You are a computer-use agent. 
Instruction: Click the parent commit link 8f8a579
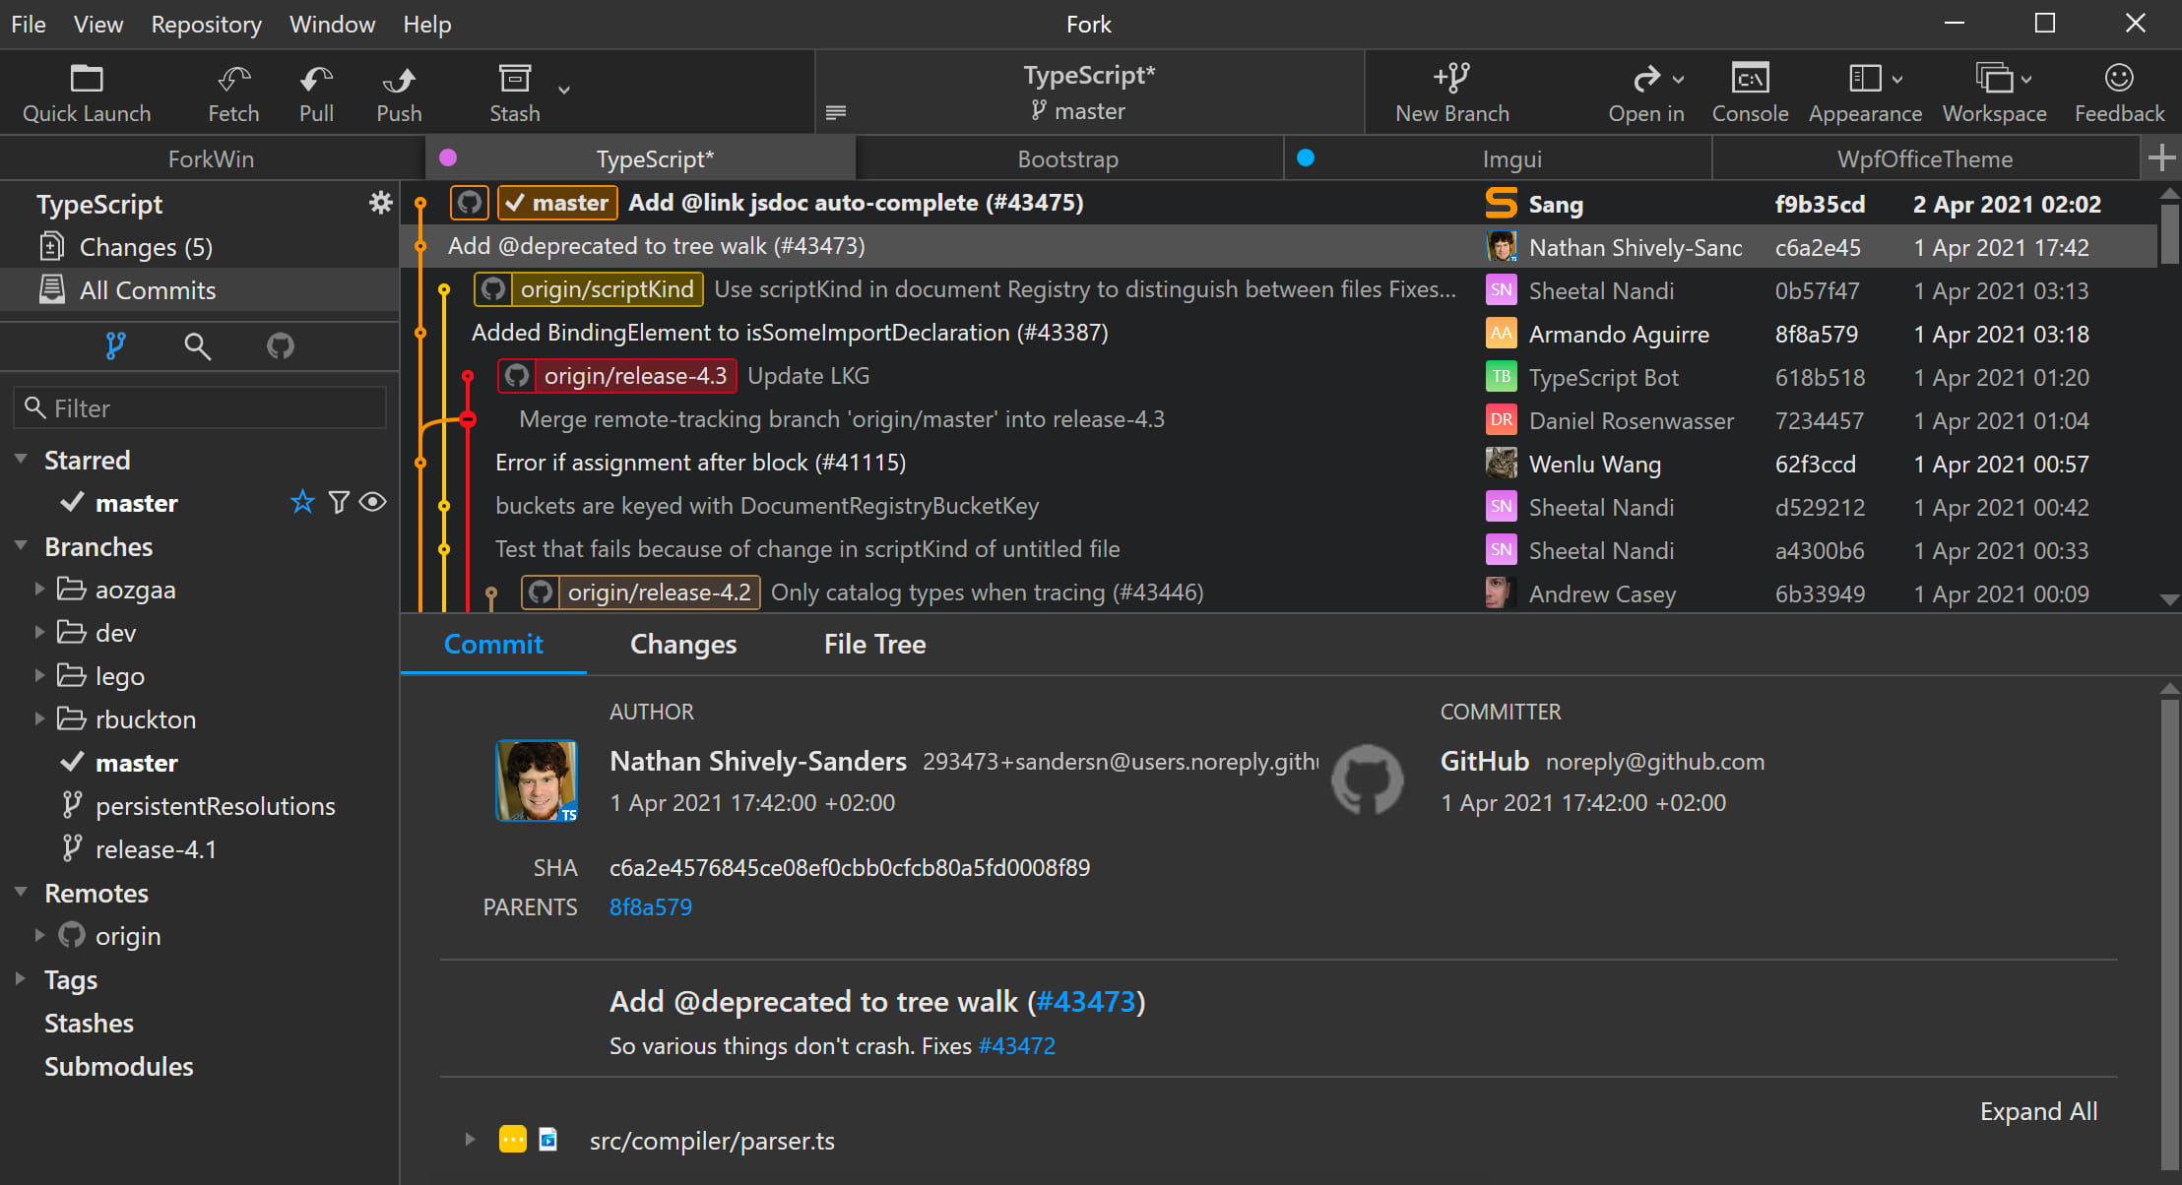651,906
